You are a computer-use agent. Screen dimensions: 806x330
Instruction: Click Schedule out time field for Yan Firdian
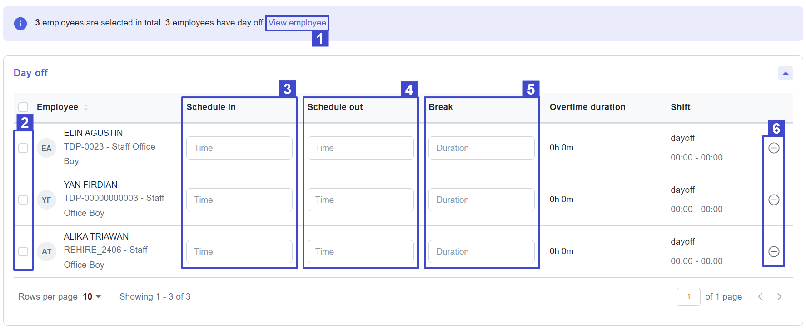coord(360,200)
